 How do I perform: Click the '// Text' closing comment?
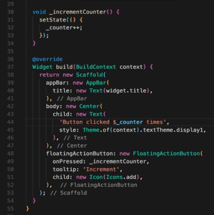click(x=75, y=138)
